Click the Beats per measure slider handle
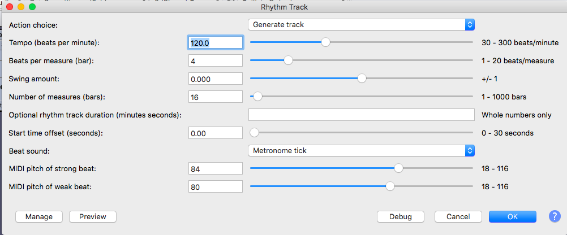Viewport: 567px width, 235px height. (288, 60)
